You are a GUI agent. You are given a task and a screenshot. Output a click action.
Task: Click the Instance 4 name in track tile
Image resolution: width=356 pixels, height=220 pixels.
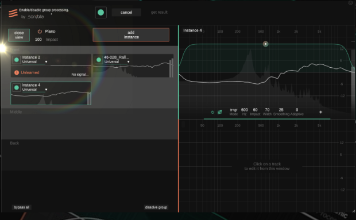click(31, 85)
